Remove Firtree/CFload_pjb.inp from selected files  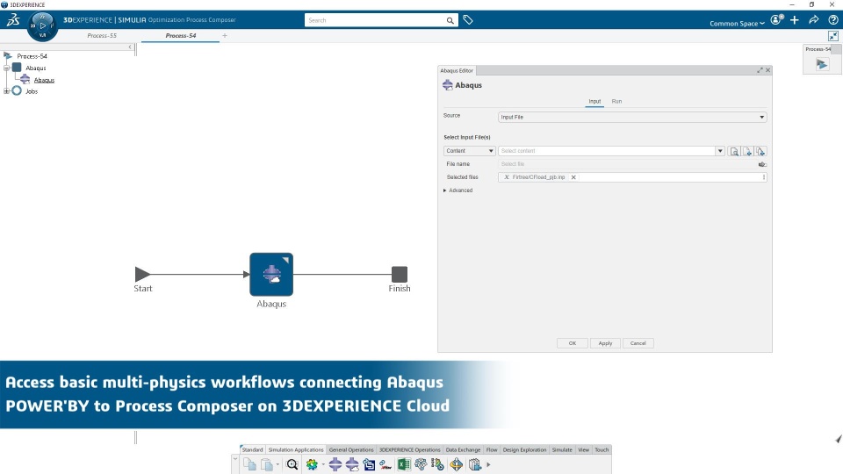(x=573, y=177)
